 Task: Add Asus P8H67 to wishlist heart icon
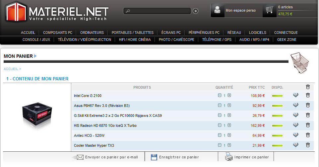pos(295,106)
